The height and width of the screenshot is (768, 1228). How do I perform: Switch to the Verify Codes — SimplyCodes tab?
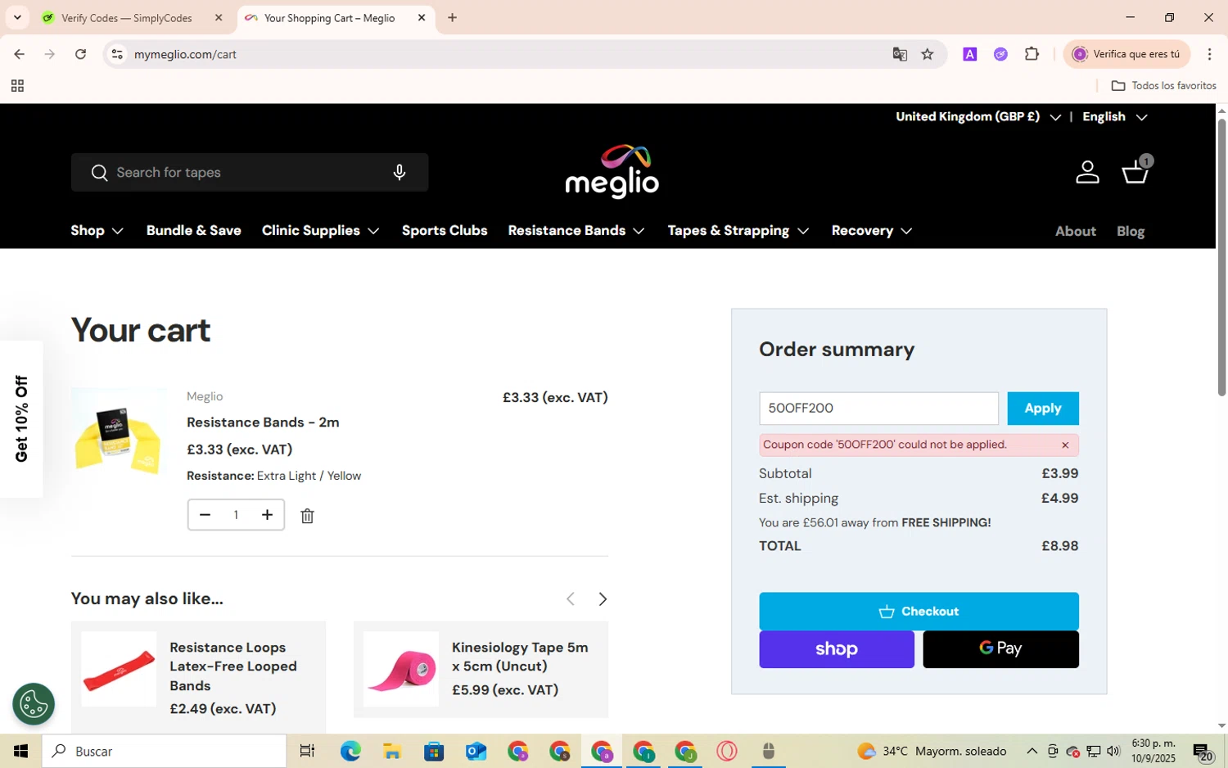pos(131,18)
